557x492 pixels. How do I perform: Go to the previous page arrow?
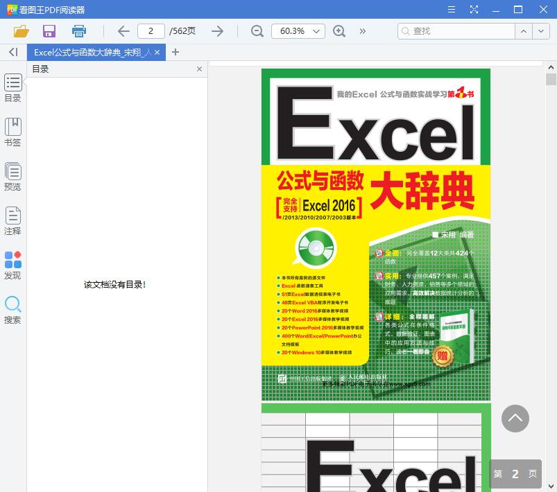point(123,31)
